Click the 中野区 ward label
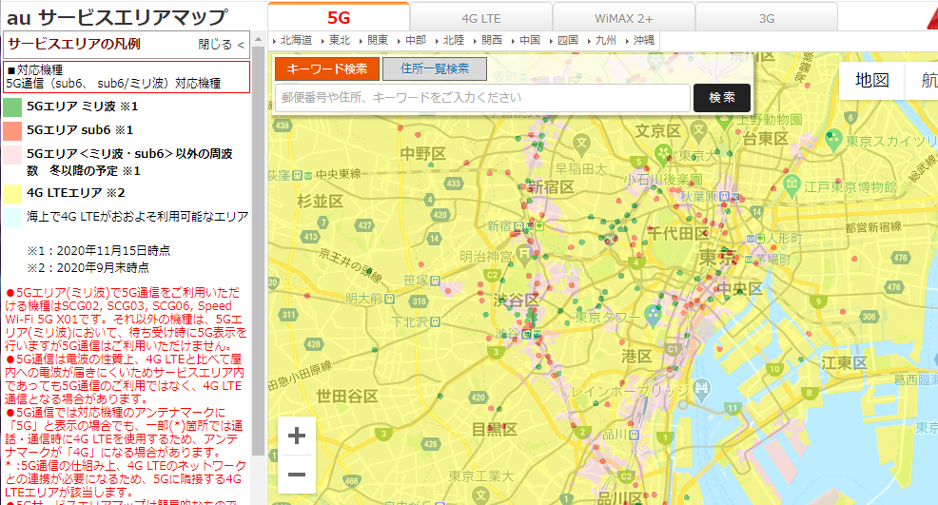 coord(423,154)
